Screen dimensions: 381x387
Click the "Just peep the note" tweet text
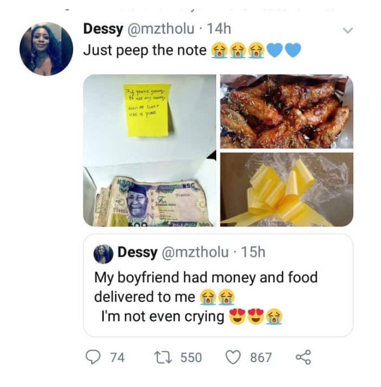[x=145, y=50]
